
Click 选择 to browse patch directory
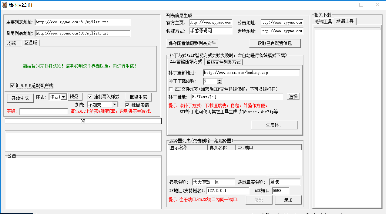click(293, 97)
